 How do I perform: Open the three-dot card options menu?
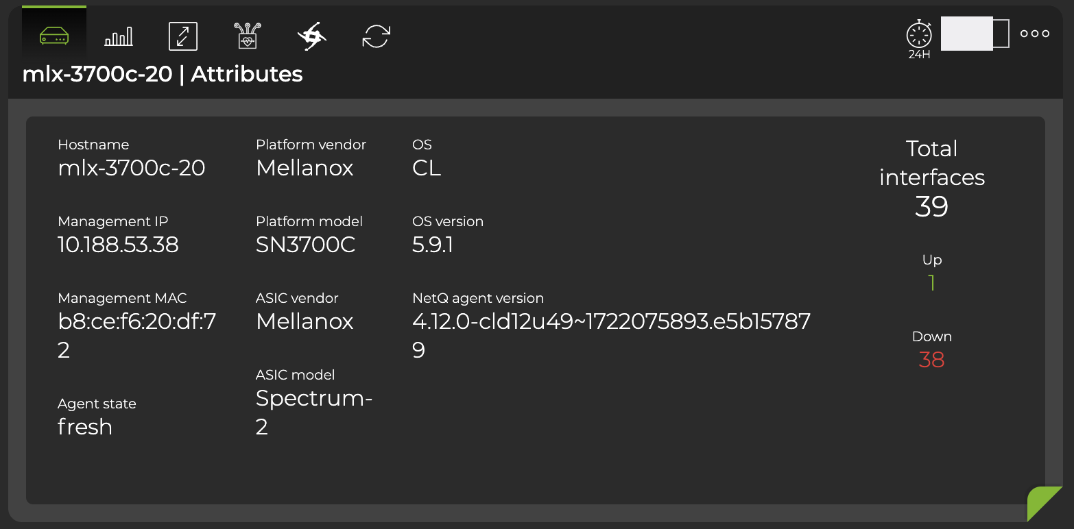(1035, 32)
